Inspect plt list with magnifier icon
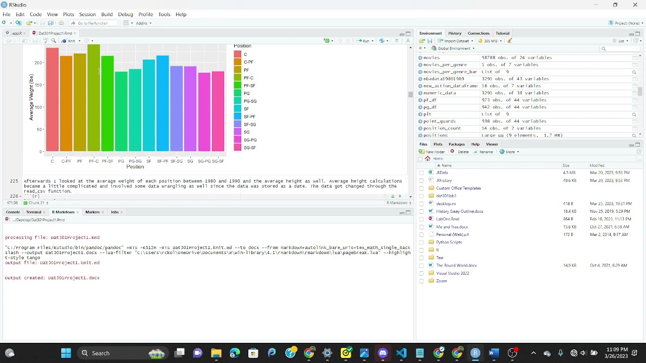The height and width of the screenshot is (363, 646). click(x=634, y=114)
